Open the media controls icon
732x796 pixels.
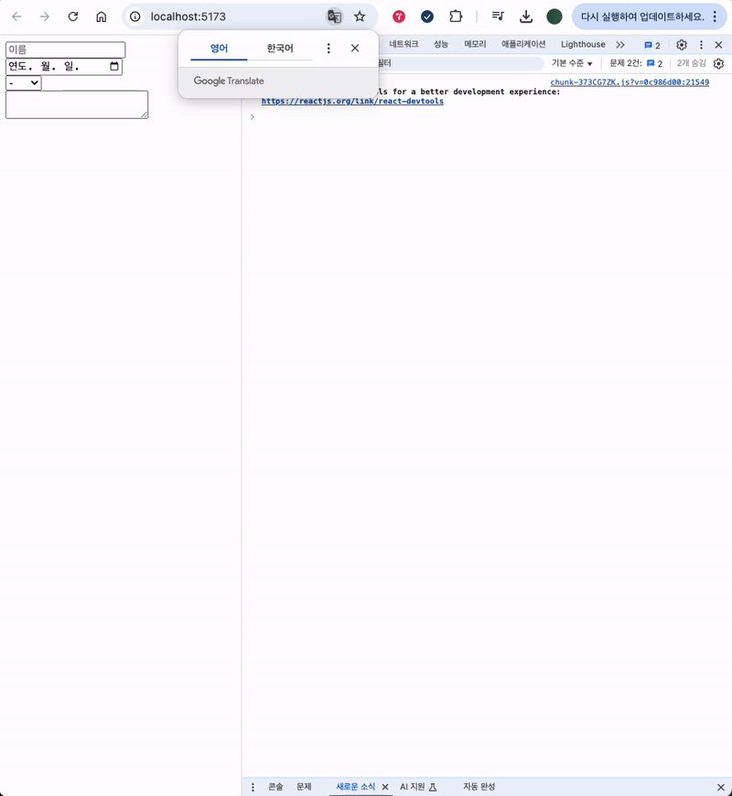coord(498,16)
